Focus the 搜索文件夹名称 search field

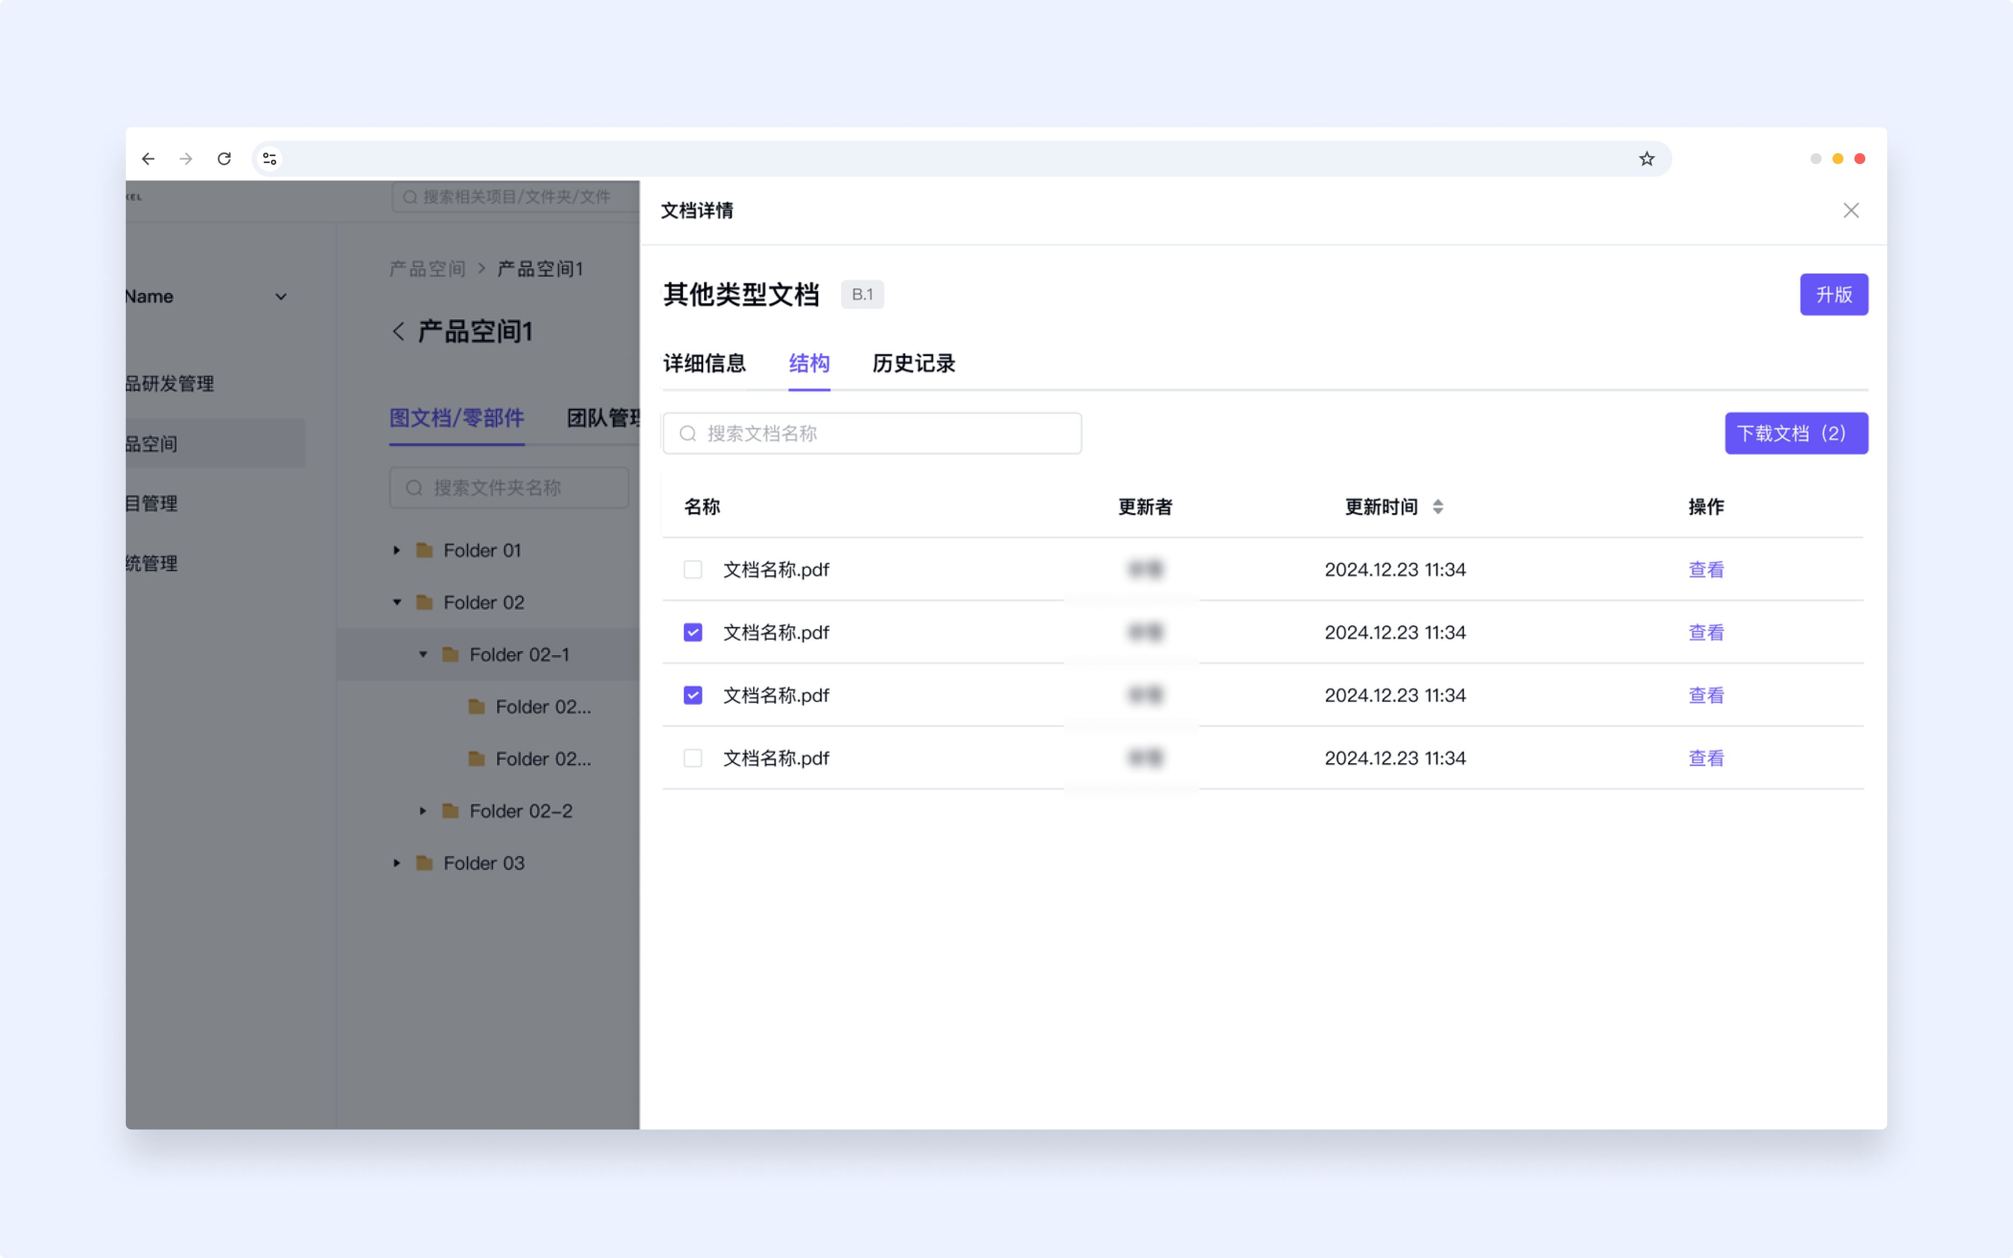[x=509, y=487]
